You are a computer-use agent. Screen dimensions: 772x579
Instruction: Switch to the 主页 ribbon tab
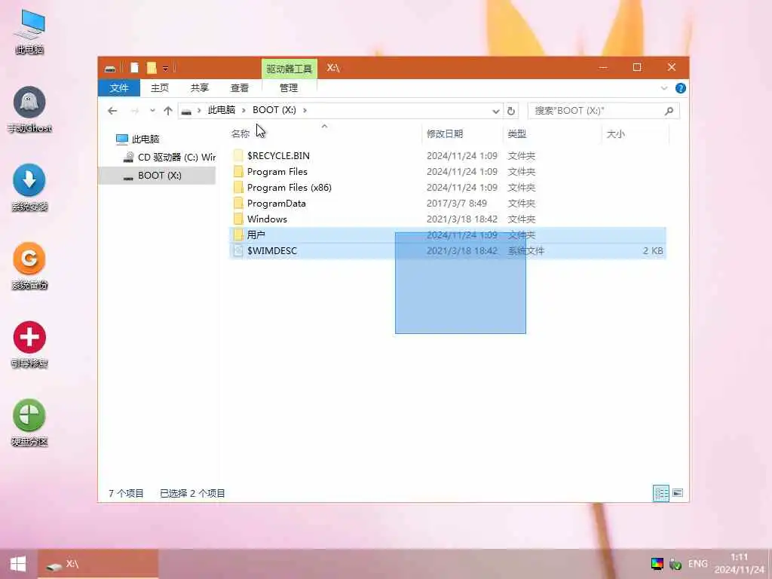pos(160,88)
